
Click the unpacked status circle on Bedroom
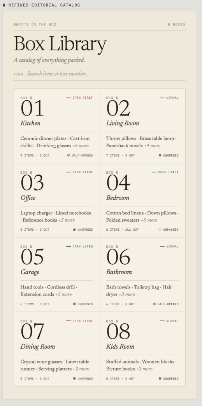point(160,230)
